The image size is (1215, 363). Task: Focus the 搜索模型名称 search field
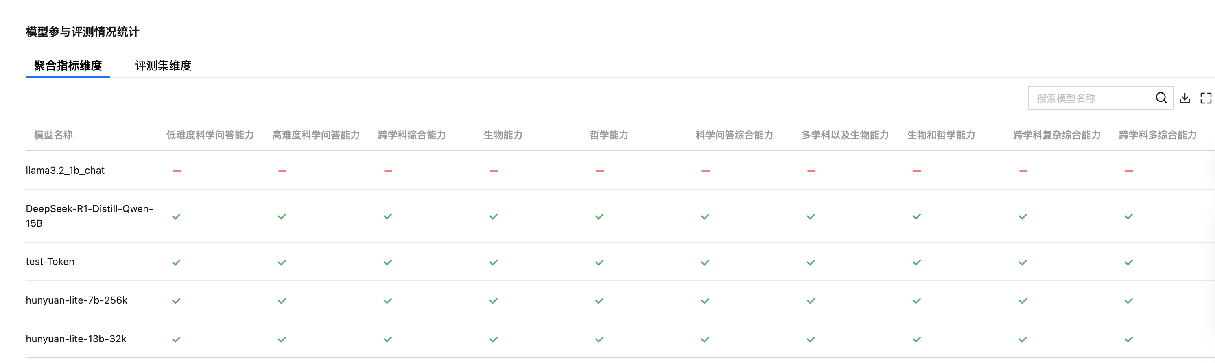[x=1090, y=98]
